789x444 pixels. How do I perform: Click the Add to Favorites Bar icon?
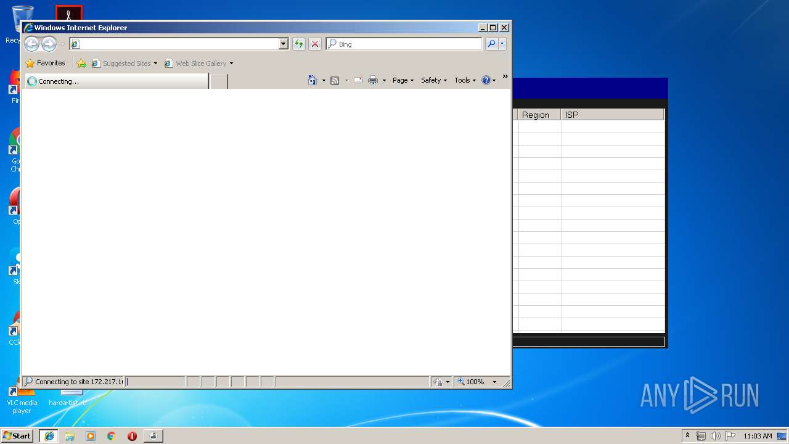81,63
